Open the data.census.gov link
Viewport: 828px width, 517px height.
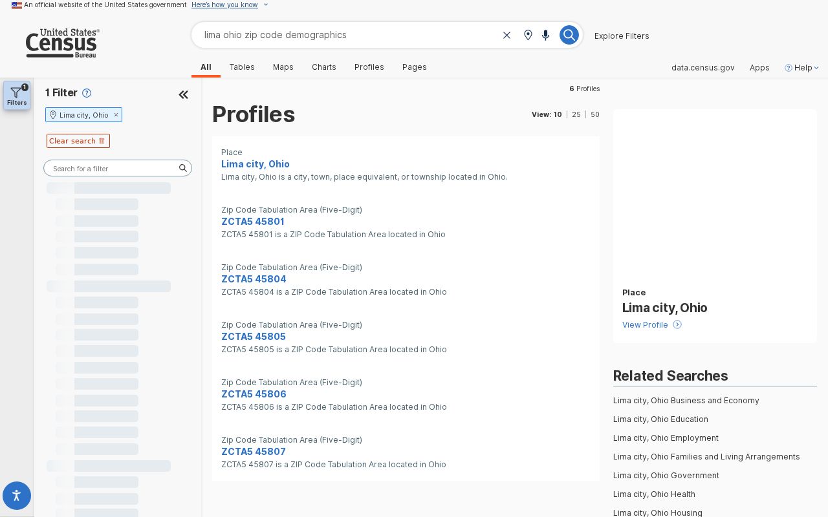coord(703,67)
